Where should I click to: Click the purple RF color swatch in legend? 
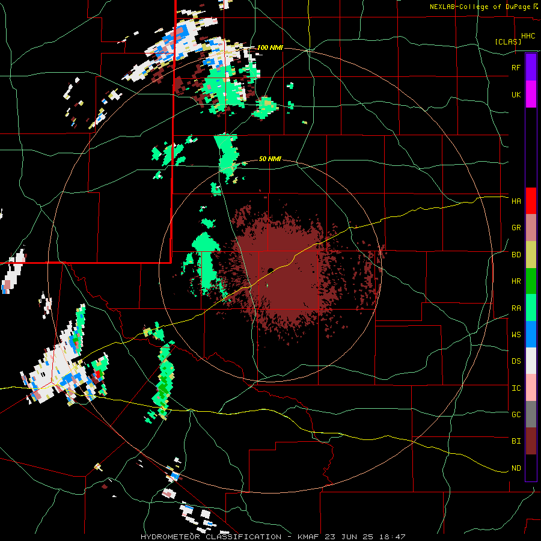(531, 67)
